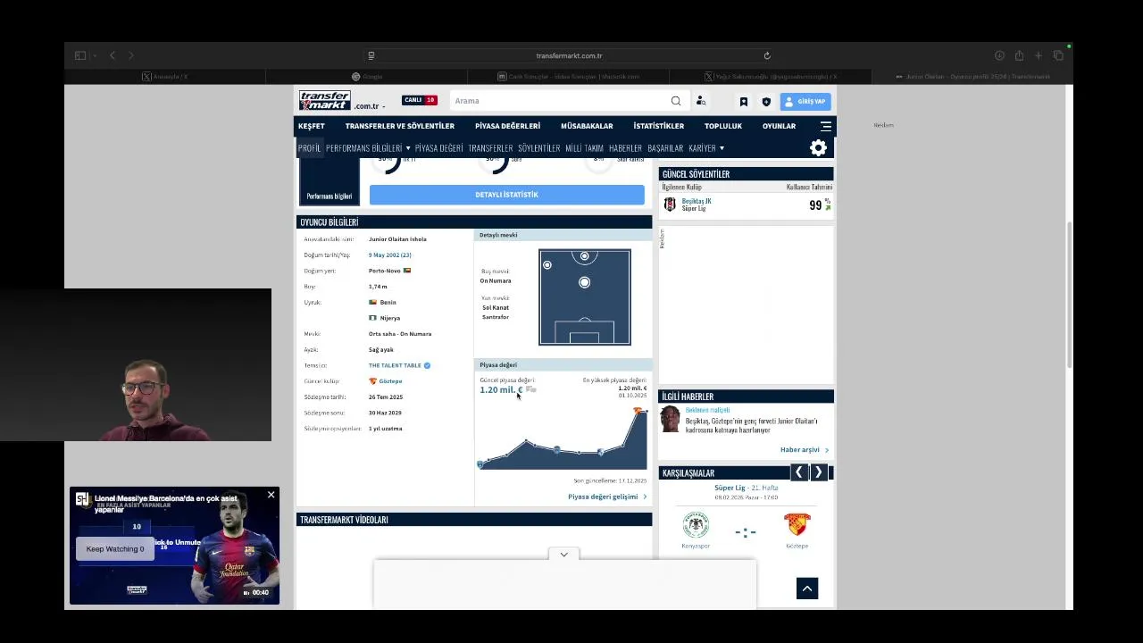Switch to the Haberler tab

coord(625,148)
